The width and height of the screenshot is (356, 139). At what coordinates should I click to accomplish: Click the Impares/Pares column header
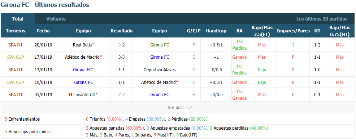pos(293,31)
